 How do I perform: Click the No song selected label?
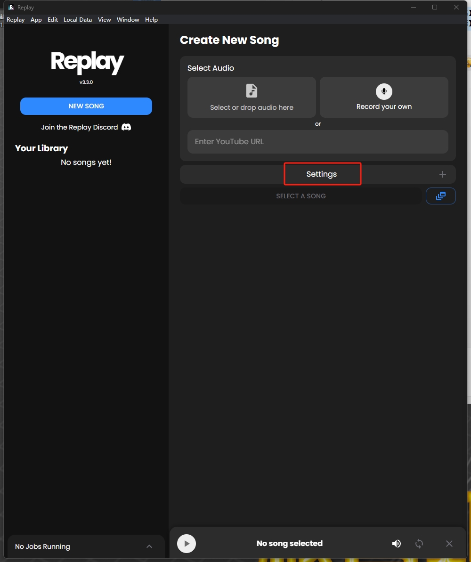pyautogui.click(x=290, y=543)
